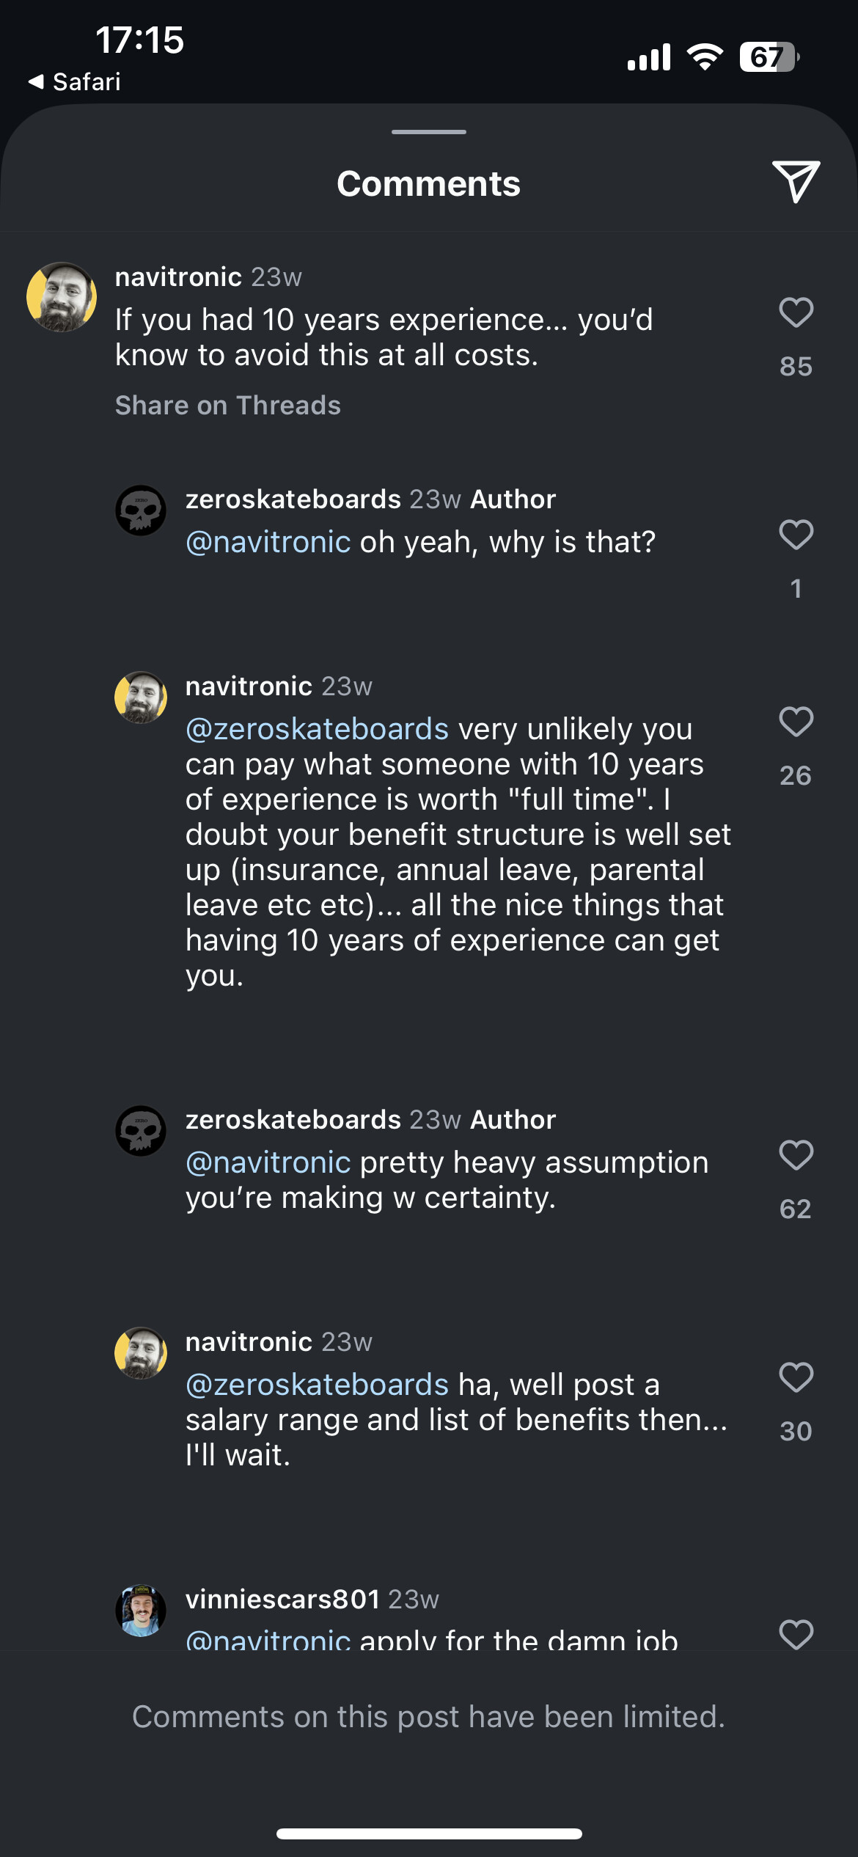Tap the home indicator bar

429,1834
